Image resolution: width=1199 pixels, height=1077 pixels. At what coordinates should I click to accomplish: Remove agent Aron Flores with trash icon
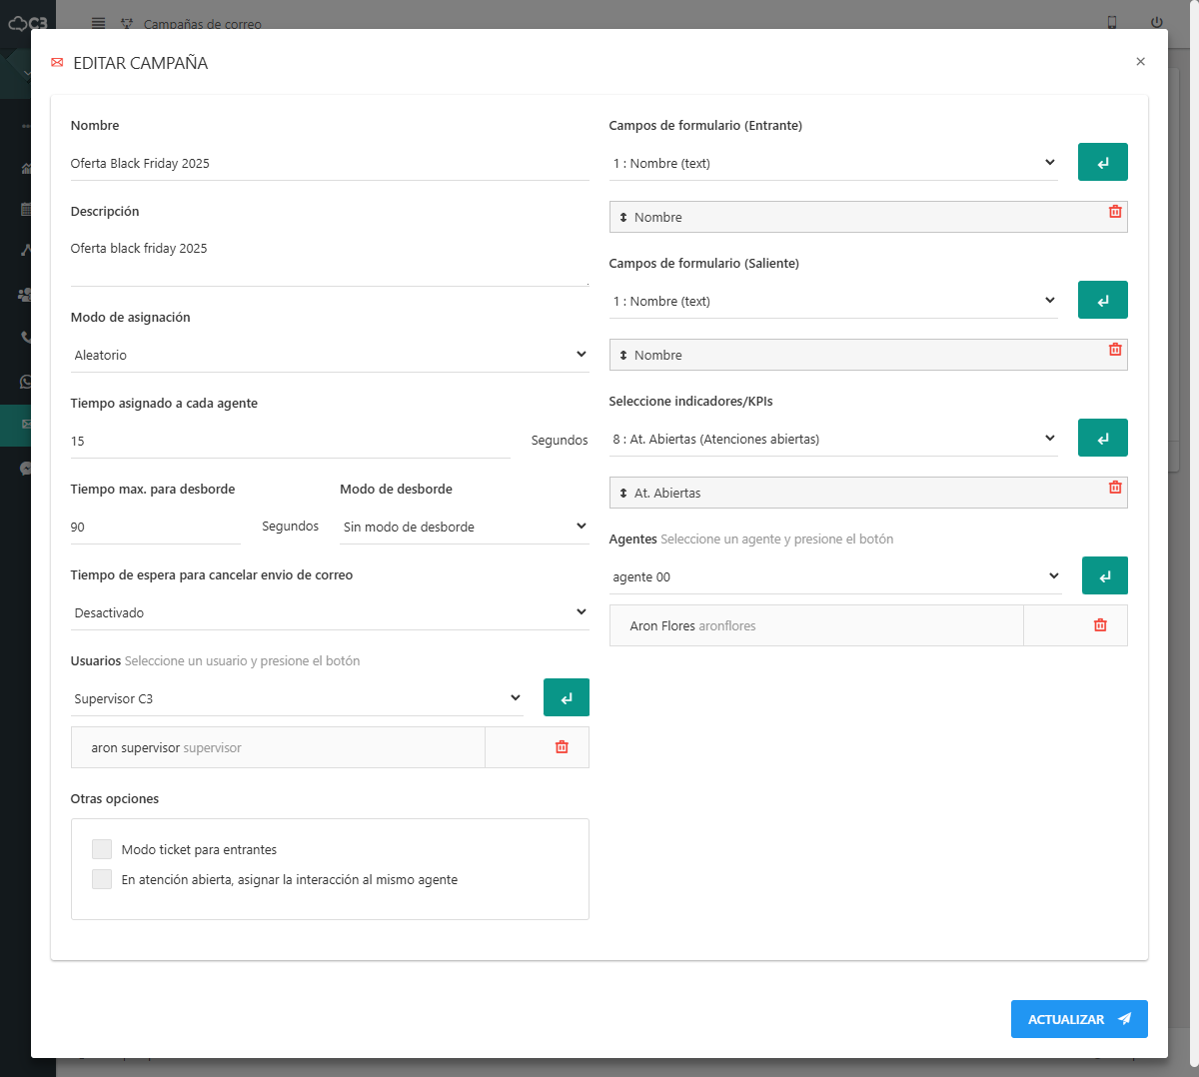tap(1100, 625)
